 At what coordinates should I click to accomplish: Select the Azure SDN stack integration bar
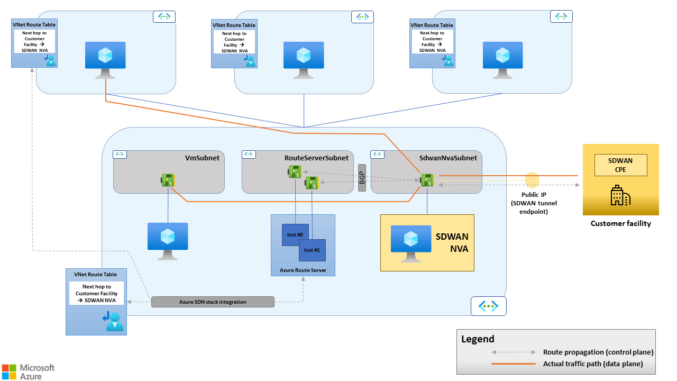[x=213, y=302]
